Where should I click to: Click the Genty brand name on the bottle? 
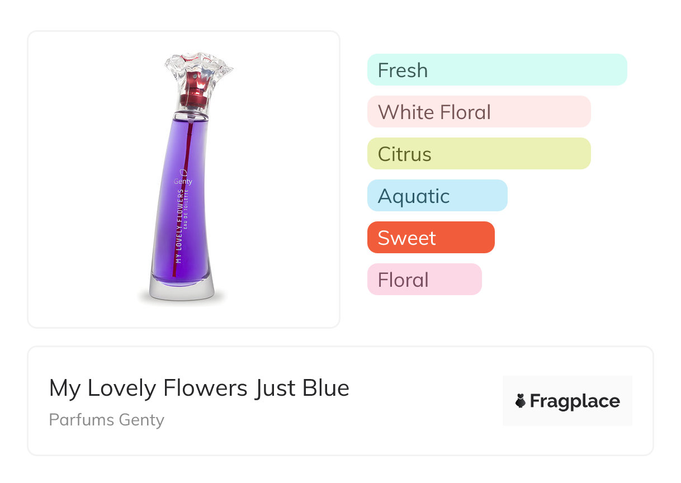pyautogui.click(x=183, y=182)
